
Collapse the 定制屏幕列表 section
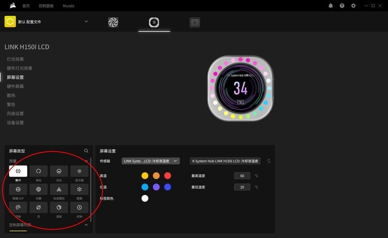tap(86, 225)
